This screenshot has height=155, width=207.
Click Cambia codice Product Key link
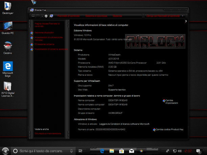[169, 129]
